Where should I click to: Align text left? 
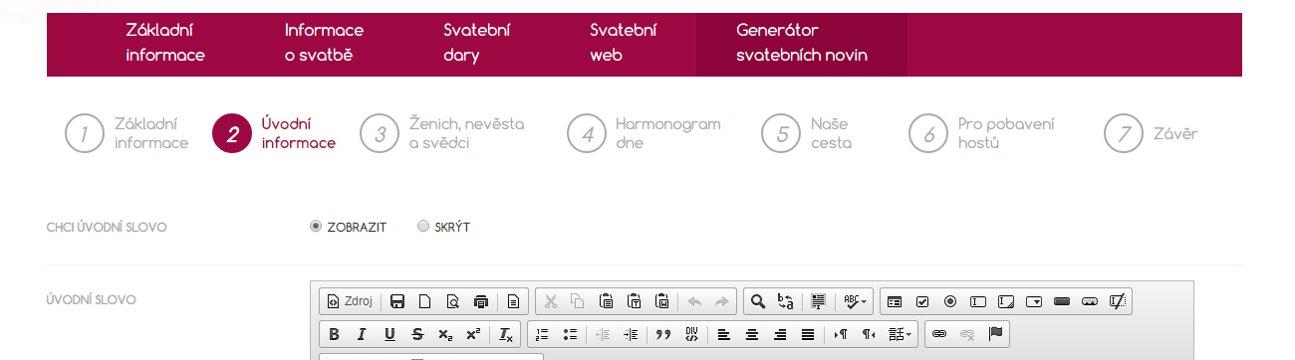click(x=724, y=334)
